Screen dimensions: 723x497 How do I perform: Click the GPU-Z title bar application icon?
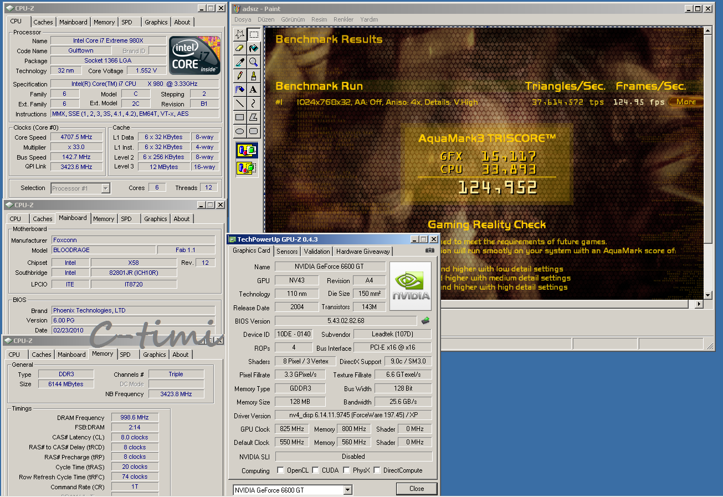point(233,239)
